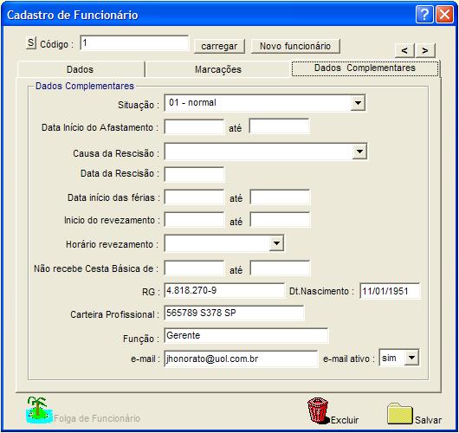459x433 pixels.
Task: Click the small S button beside Código
Action: tap(30, 43)
